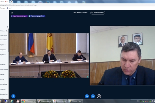Open the Планерка bookmark
This screenshot has width=155, height=103.
(x=3, y=8)
